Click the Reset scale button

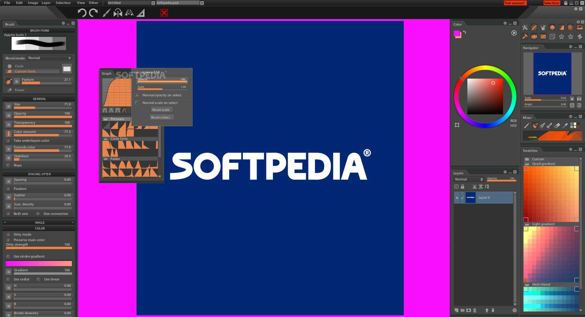click(161, 110)
